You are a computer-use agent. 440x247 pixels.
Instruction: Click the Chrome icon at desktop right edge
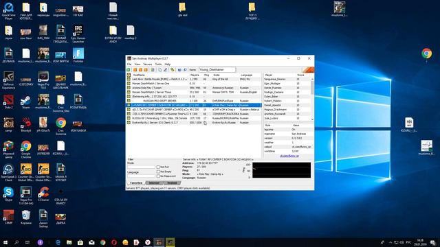(x=426, y=54)
